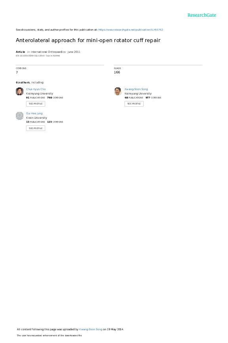Click 977 citations under Kwang Soon Song
Viewport: 228px width, 343px height.
[153, 98]
